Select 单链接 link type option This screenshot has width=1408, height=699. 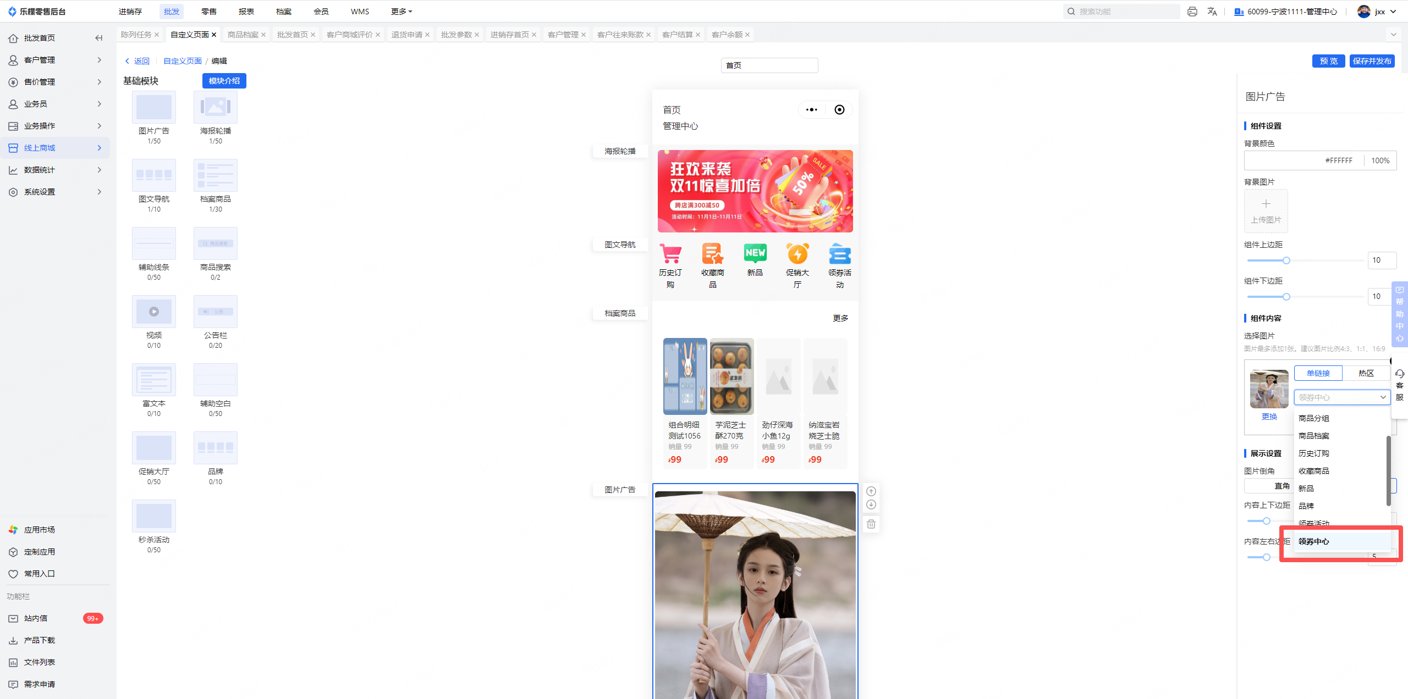[x=1318, y=373]
